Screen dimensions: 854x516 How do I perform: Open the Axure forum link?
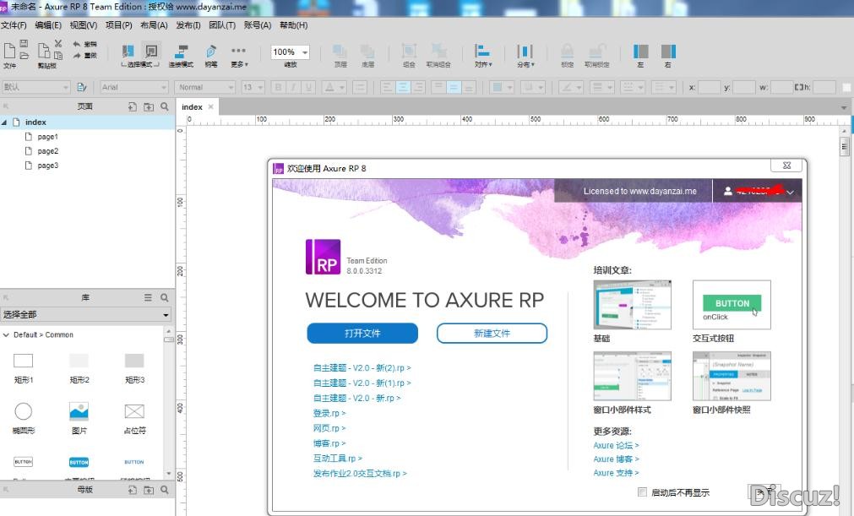click(616, 445)
